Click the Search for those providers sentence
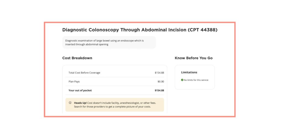 112,107
